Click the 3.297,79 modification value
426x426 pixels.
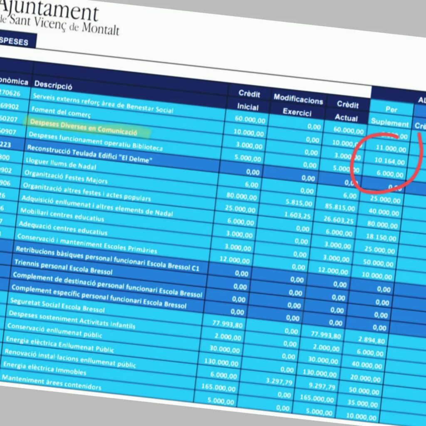(x=278, y=381)
